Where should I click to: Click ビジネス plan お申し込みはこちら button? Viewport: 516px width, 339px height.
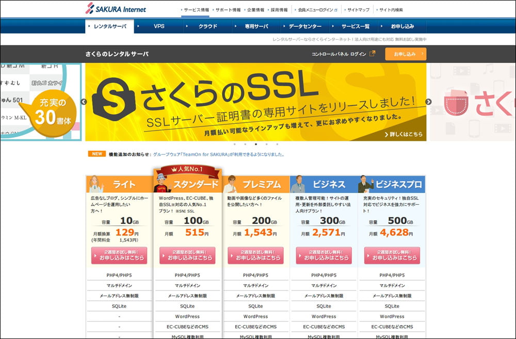click(324, 255)
